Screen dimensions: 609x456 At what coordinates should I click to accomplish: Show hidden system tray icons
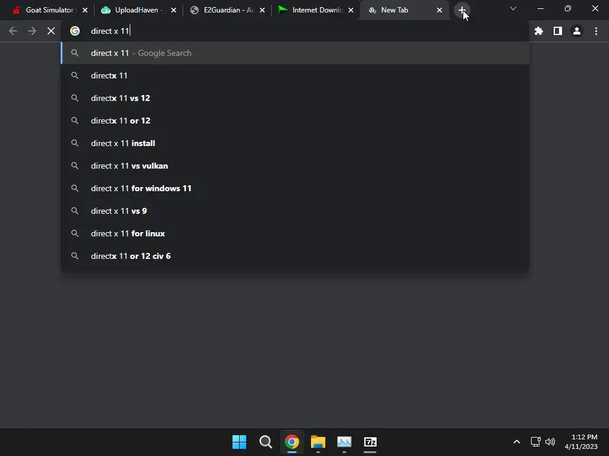[517, 442]
